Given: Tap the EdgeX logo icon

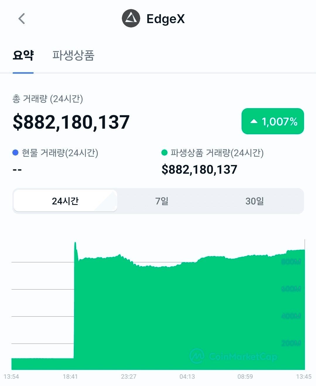Looking at the screenshot, I should coord(131,18).
